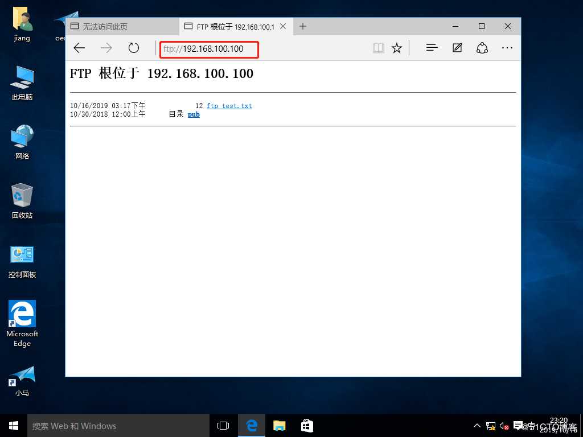Viewport: 583px width, 437px height.
Task: Open the ftp_test.txt file link
Action: point(229,106)
